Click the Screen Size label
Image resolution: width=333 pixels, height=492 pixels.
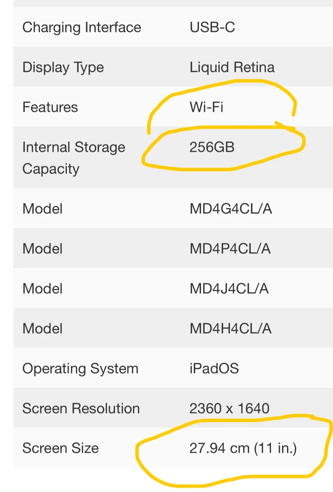pyautogui.click(x=60, y=448)
